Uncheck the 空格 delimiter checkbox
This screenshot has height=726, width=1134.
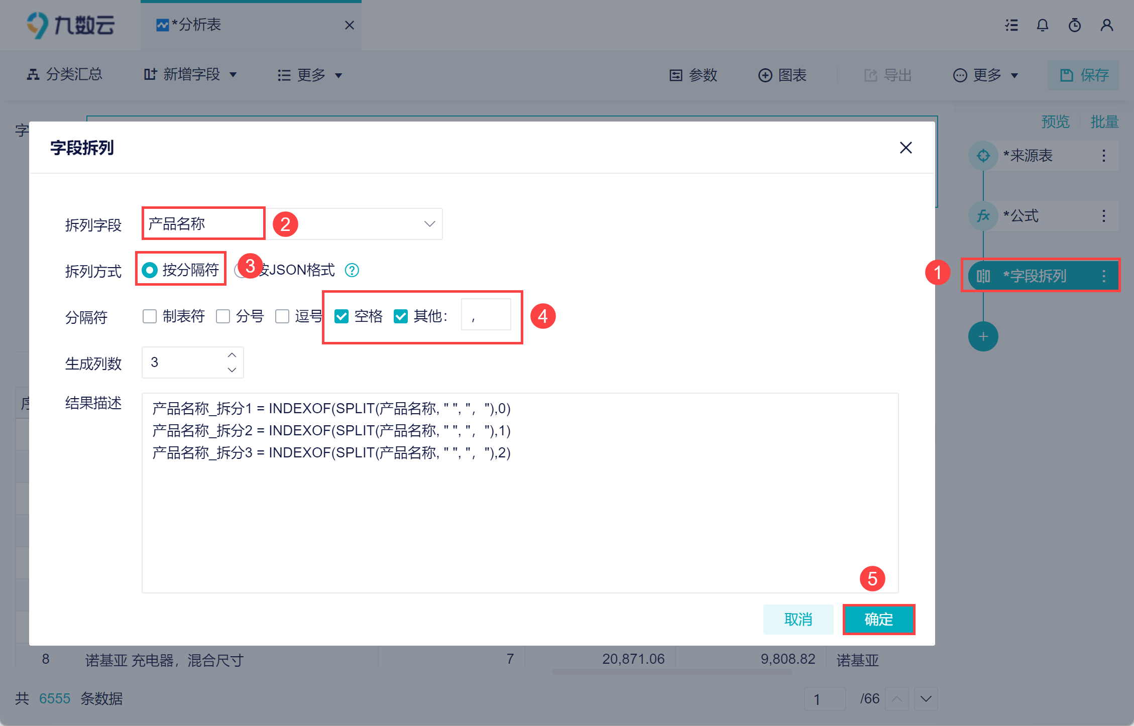coord(342,316)
